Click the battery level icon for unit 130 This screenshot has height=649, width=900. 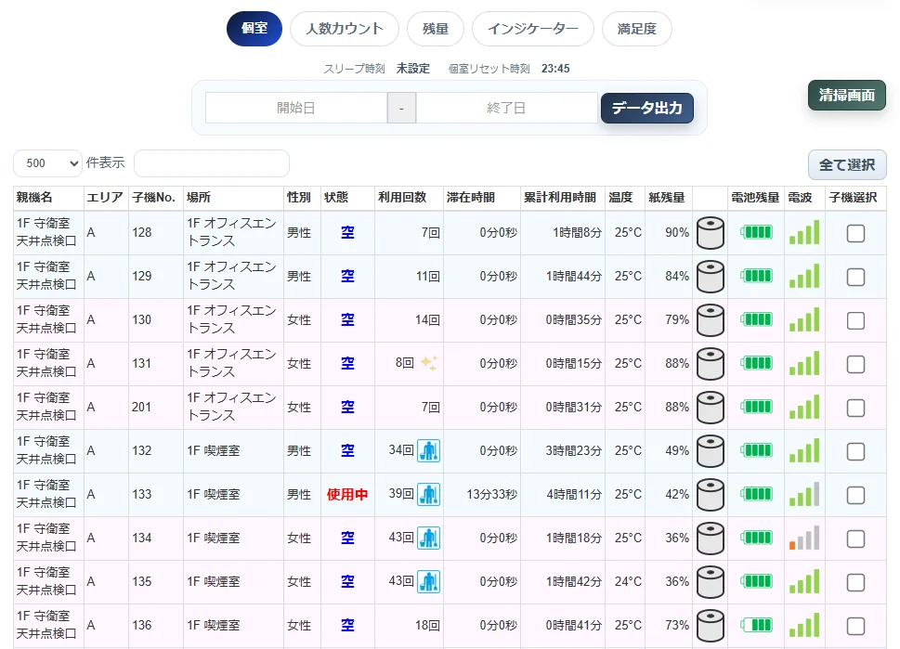click(x=757, y=319)
